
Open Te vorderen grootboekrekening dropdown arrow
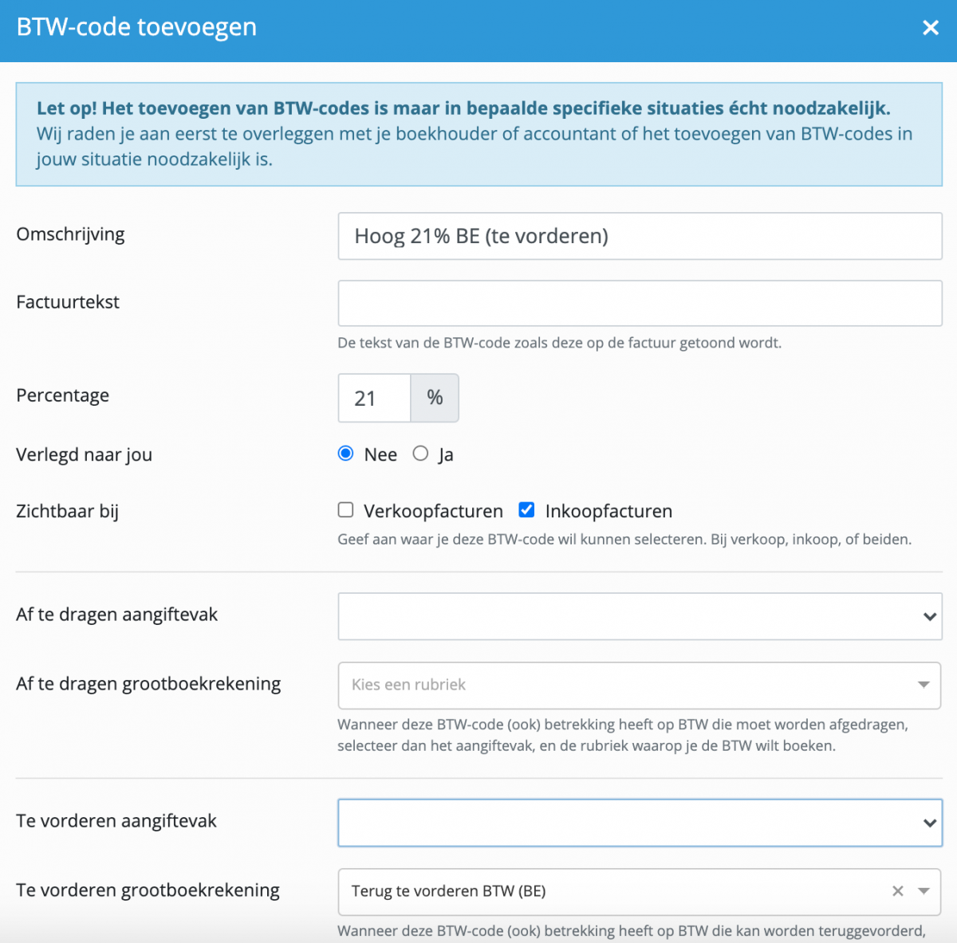924,891
